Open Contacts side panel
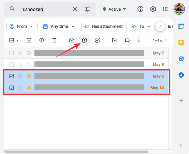189x154 pixels. click(x=181, y=75)
